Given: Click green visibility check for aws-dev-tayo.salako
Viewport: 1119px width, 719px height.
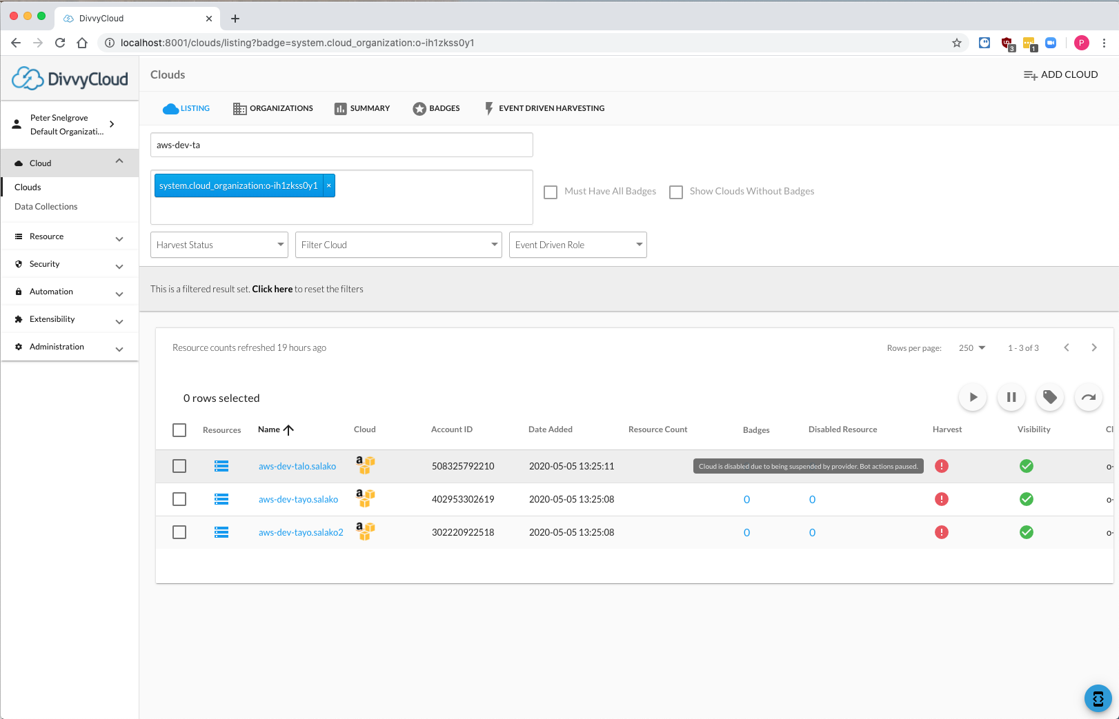Looking at the screenshot, I should pyautogui.click(x=1027, y=499).
